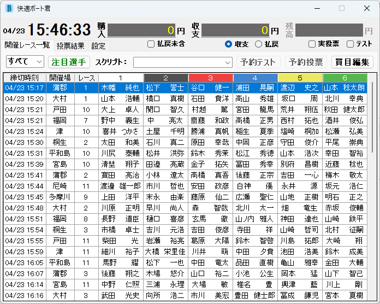Open the すべて filter dropdown
This screenshot has width=380, height=304.
[x=25, y=62]
